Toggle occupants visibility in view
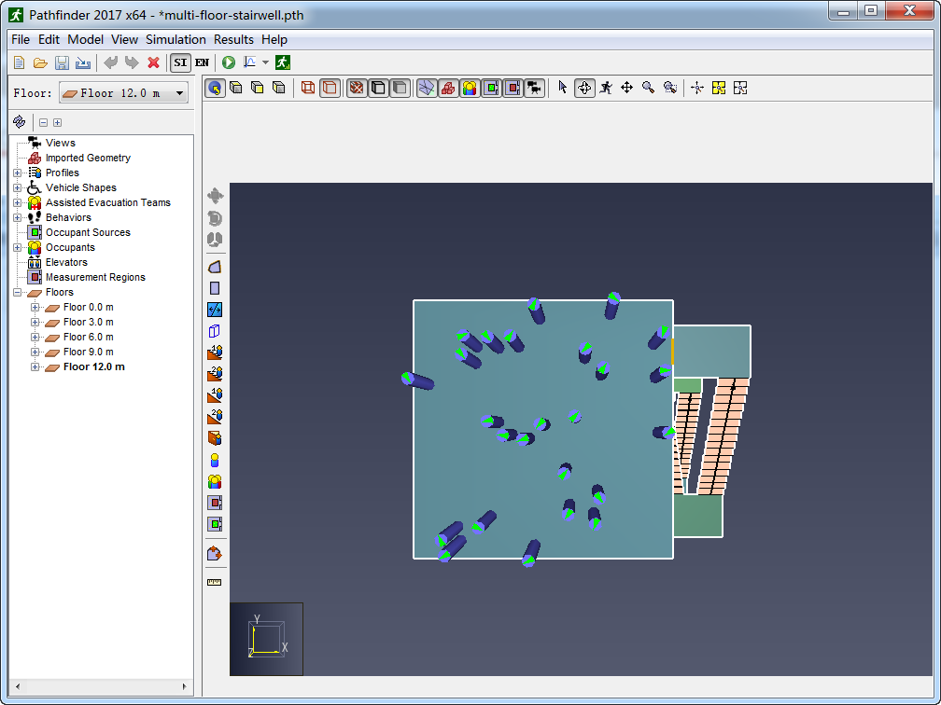This screenshot has height=705, width=941. tap(470, 88)
